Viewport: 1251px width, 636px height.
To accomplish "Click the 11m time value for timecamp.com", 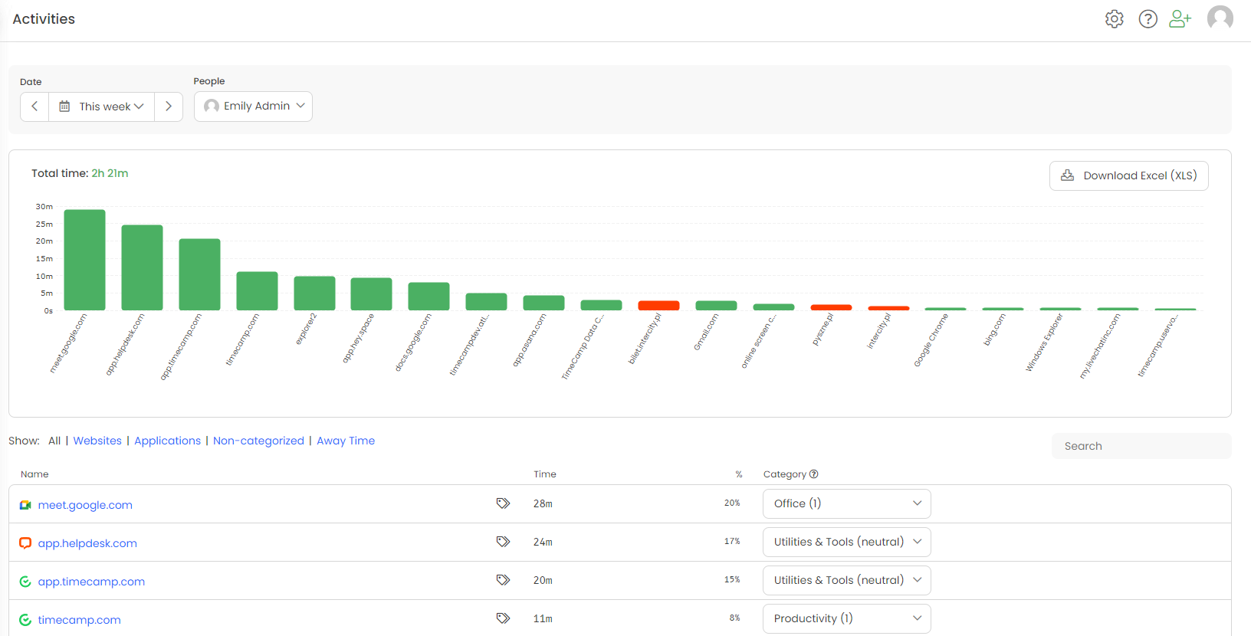I will (543, 618).
